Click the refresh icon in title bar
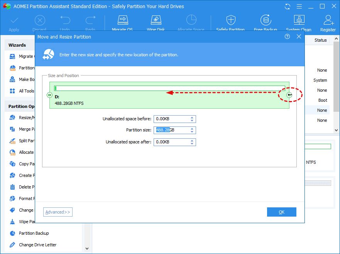 coord(288,7)
